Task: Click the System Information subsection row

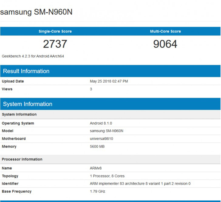Action: [x=19, y=114]
